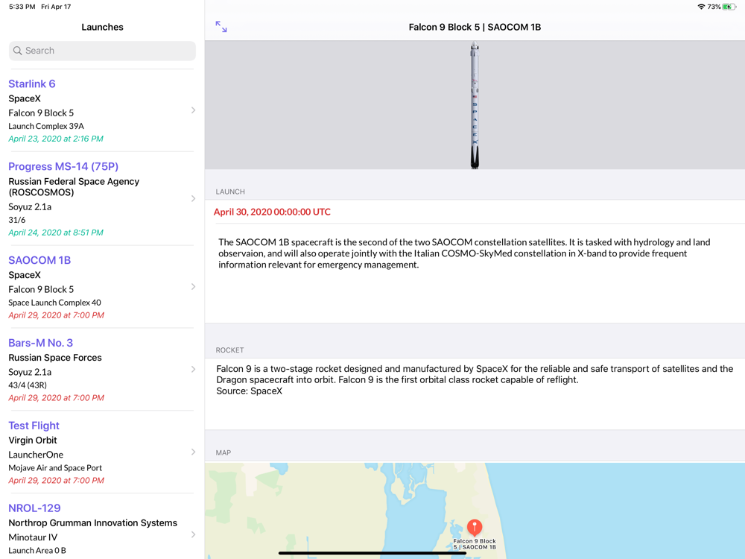The height and width of the screenshot is (559, 745).
Task: Click 'April 23, 2020 at 2:16 PM' date
Action: click(56, 139)
